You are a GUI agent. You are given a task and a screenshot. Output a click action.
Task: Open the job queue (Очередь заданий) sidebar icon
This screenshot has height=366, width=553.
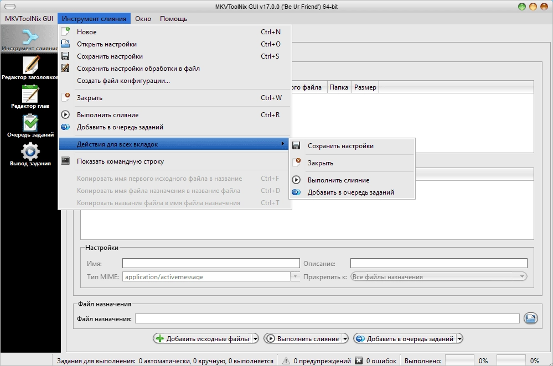tap(30, 126)
